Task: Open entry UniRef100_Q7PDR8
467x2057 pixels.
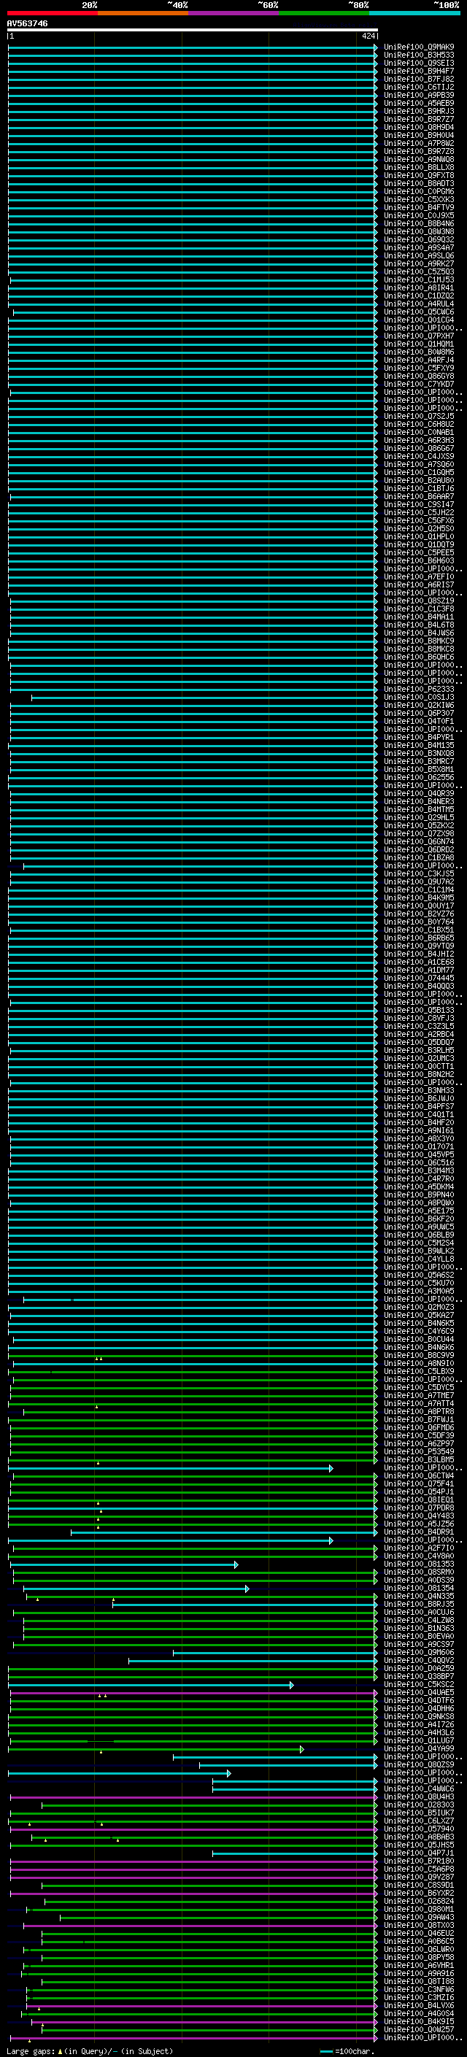Action: point(418,1508)
